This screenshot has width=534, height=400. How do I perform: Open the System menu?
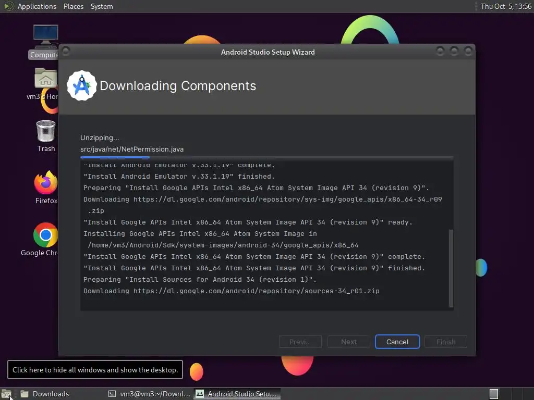(x=102, y=6)
